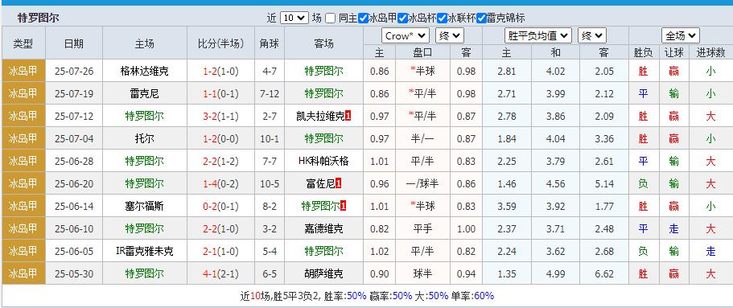The width and height of the screenshot is (733, 308).
Task: Open the 3-2(1-1) score for 25-07-12
Action: [220, 117]
